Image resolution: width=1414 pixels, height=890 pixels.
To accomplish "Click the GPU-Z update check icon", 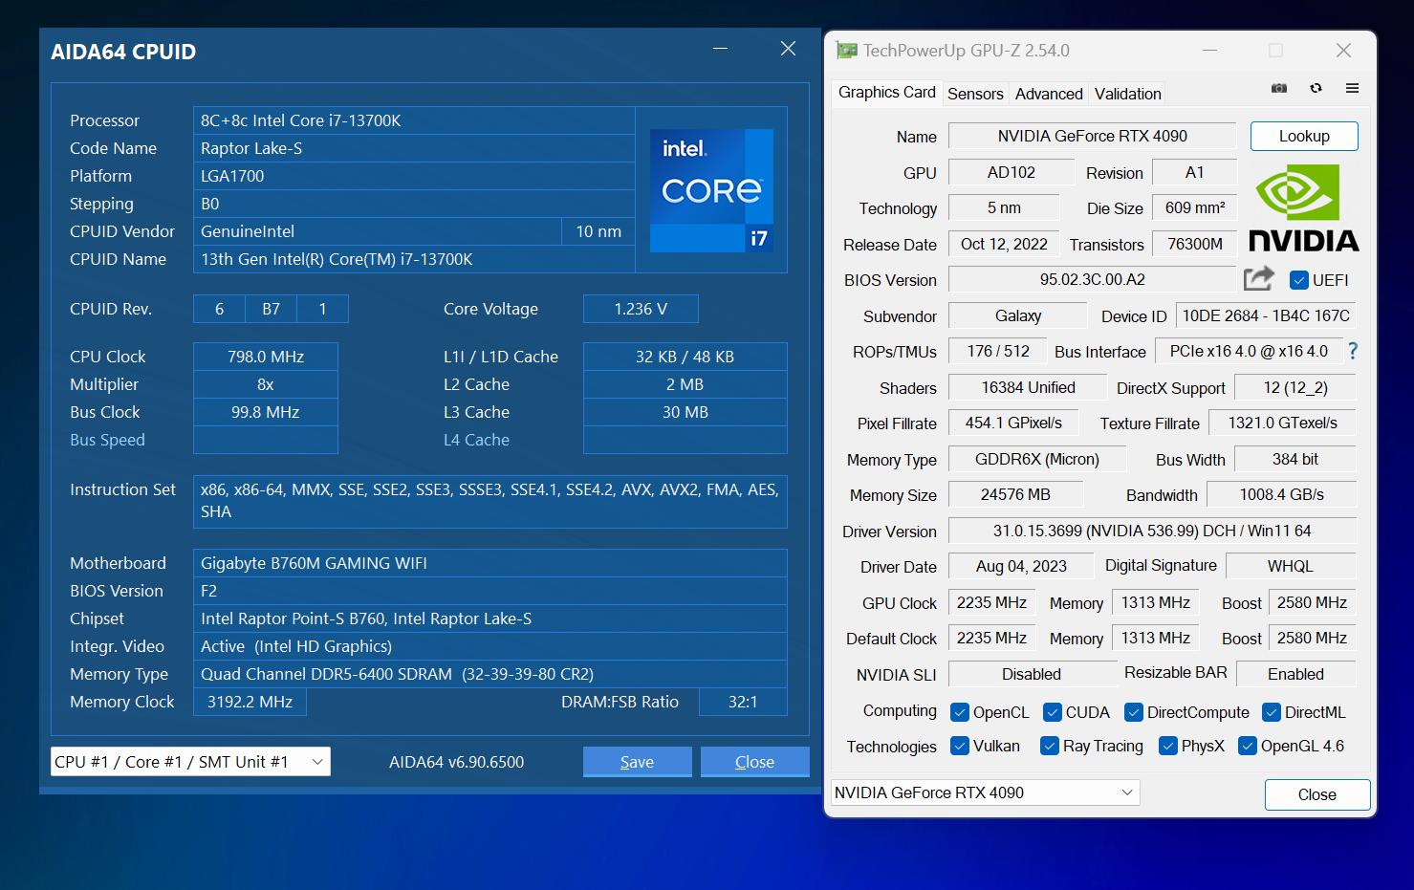I will (1316, 87).
